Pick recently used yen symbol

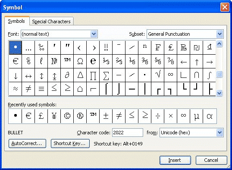[x=54, y=116]
